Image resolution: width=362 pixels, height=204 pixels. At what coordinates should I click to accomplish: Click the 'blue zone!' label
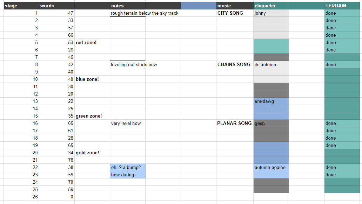(92, 79)
